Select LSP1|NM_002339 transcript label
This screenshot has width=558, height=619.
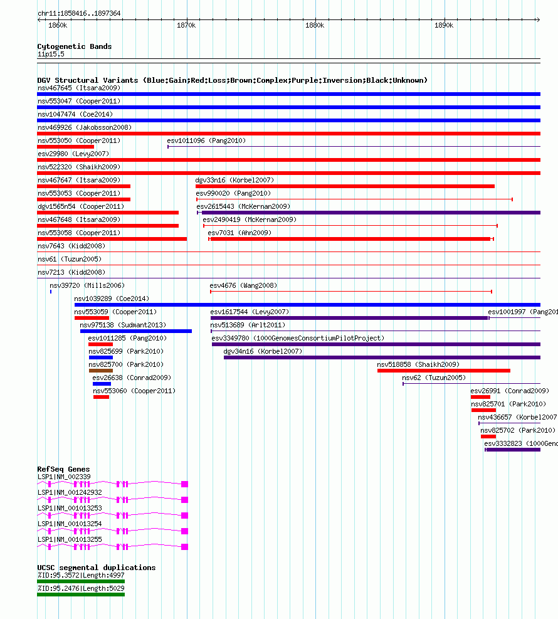point(64,477)
